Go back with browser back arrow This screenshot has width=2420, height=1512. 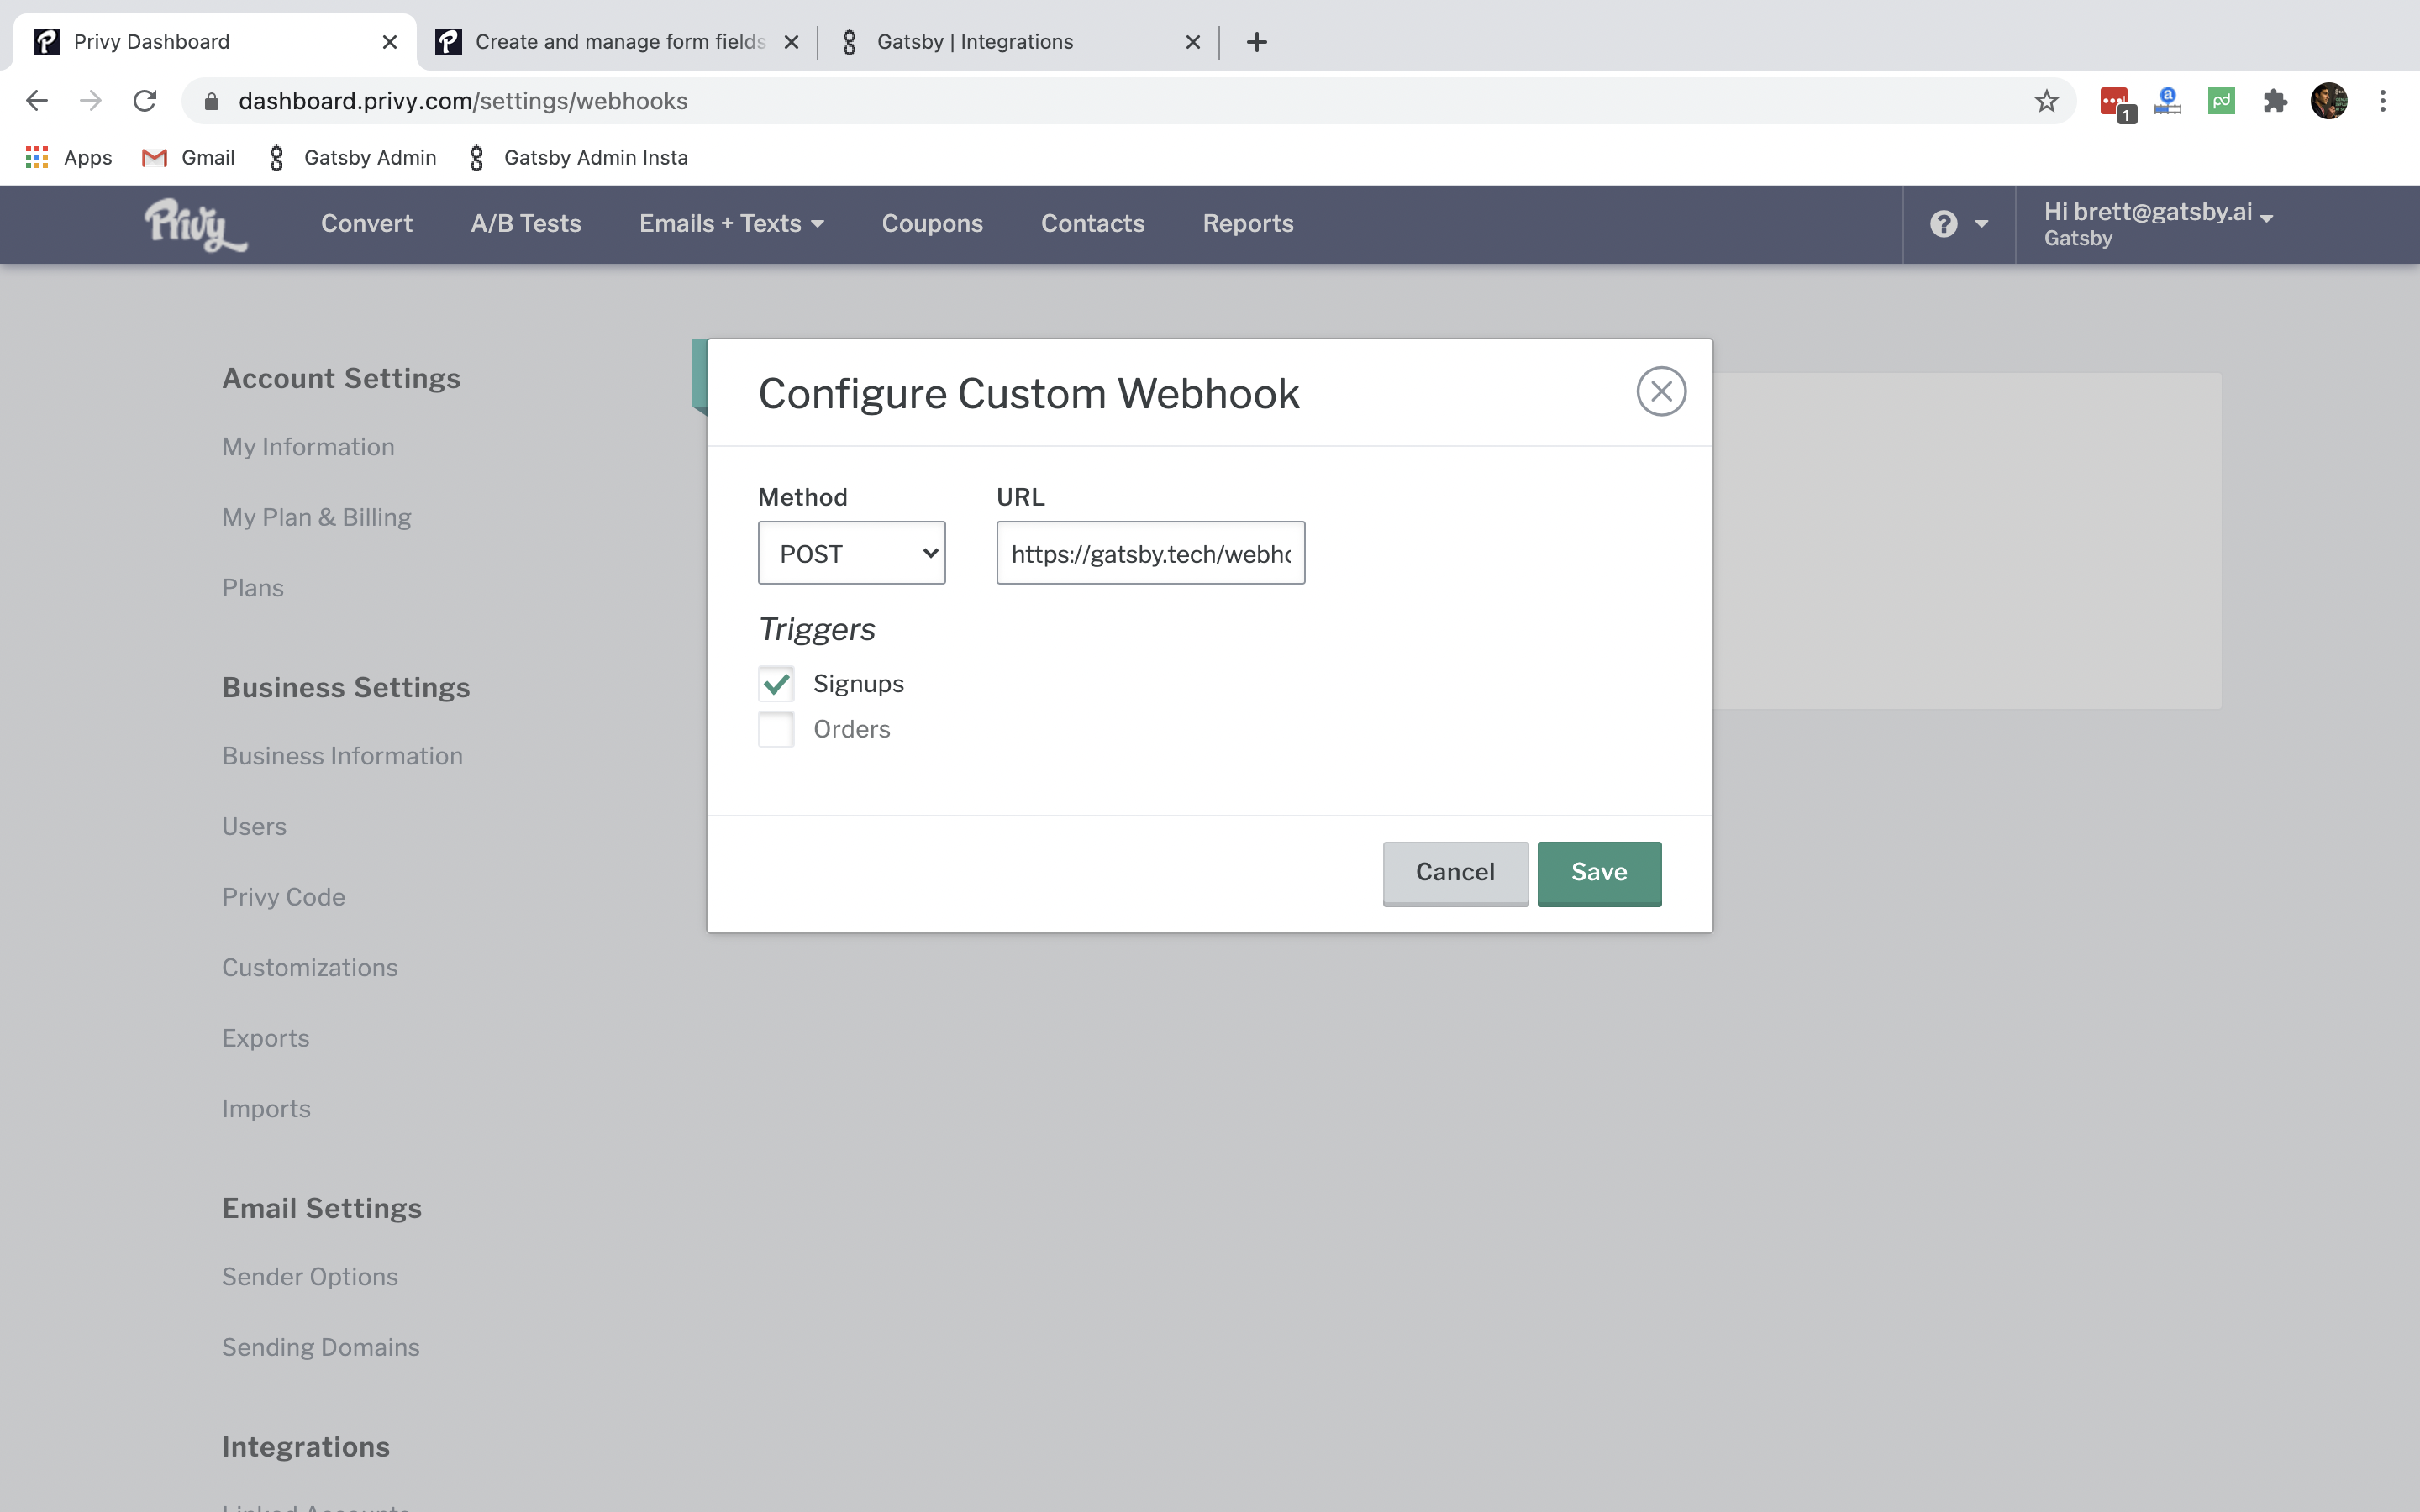click(x=37, y=101)
